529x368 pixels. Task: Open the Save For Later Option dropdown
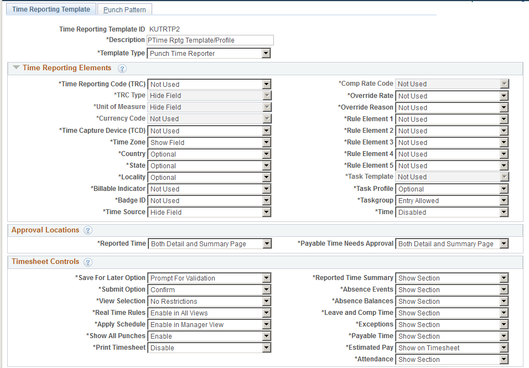pos(266,278)
